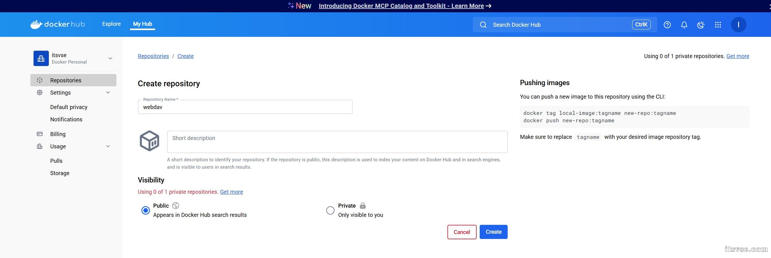
Task: Click the Settings gear icon in the sidebar
Action: (40, 92)
